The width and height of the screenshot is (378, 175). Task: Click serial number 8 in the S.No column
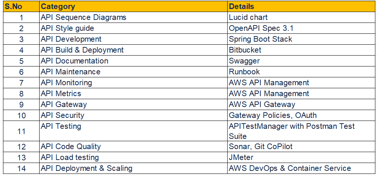pos(21,94)
